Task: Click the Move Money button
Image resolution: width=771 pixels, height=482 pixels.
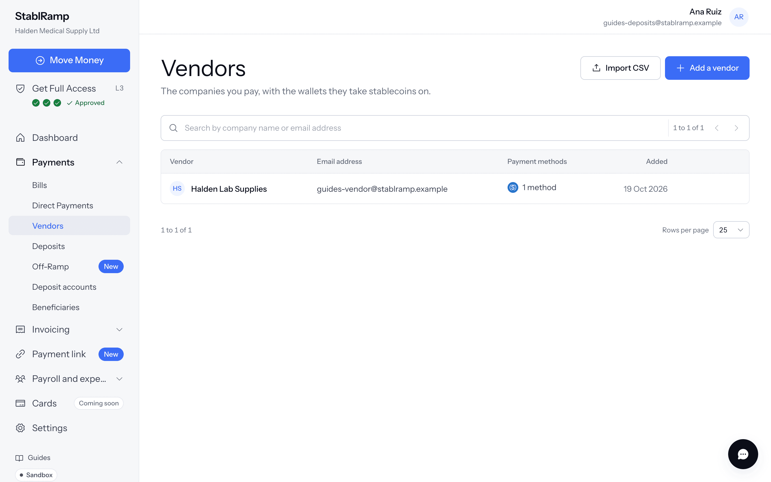Action: click(x=69, y=60)
